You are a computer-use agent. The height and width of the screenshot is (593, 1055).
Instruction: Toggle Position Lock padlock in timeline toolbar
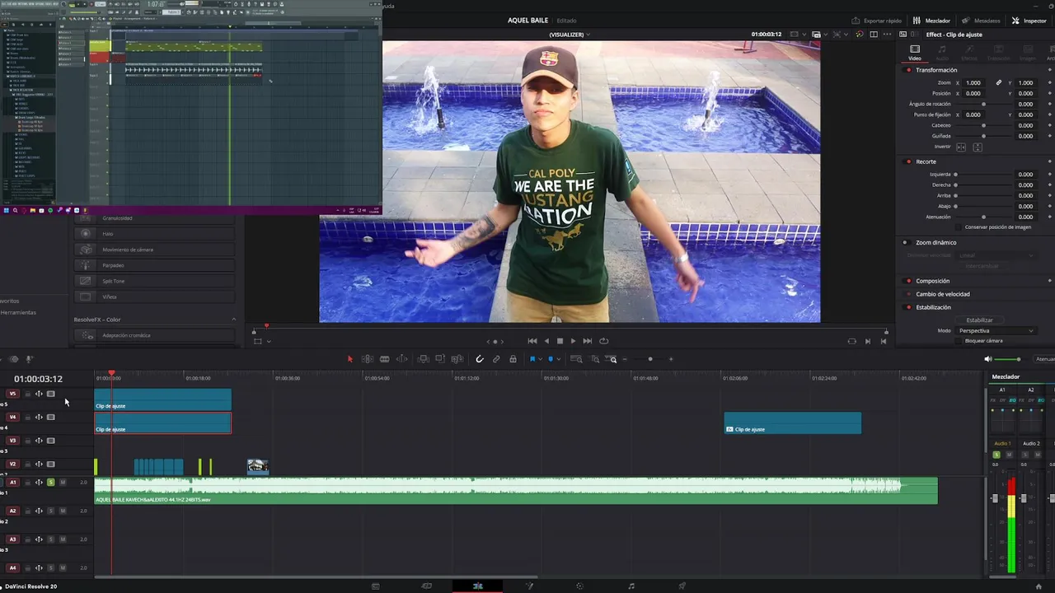513,359
